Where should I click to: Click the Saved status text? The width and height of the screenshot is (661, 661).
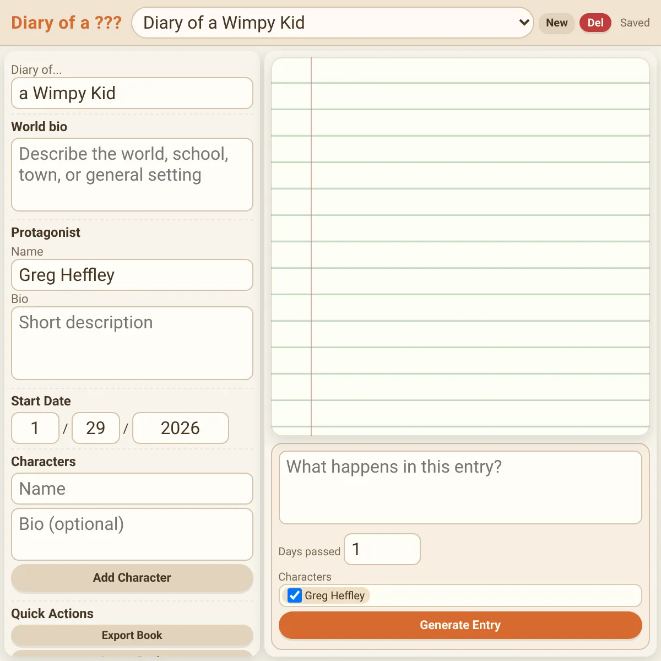pos(635,23)
